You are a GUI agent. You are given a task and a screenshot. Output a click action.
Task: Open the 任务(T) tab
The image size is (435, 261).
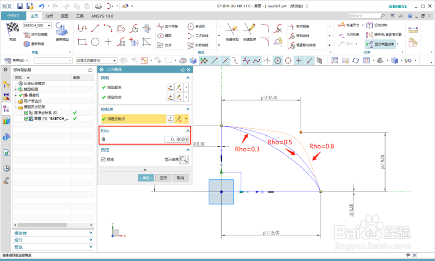[13, 16]
